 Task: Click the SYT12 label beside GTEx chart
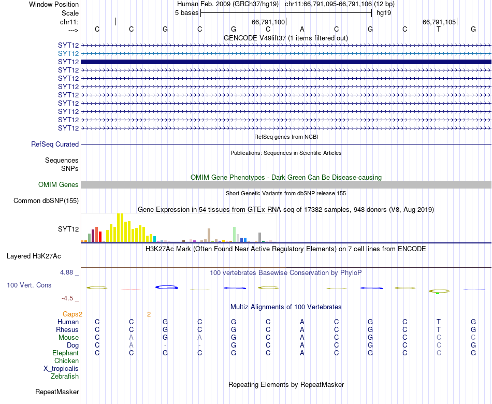coord(68,229)
